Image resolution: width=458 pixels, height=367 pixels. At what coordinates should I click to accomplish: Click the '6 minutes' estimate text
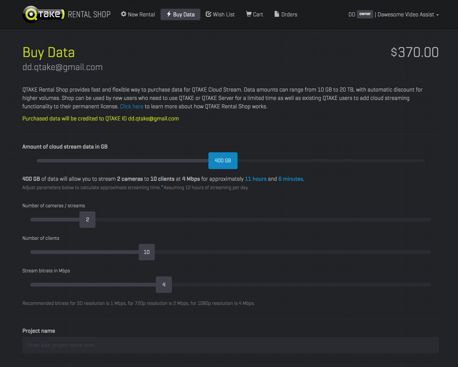291,179
